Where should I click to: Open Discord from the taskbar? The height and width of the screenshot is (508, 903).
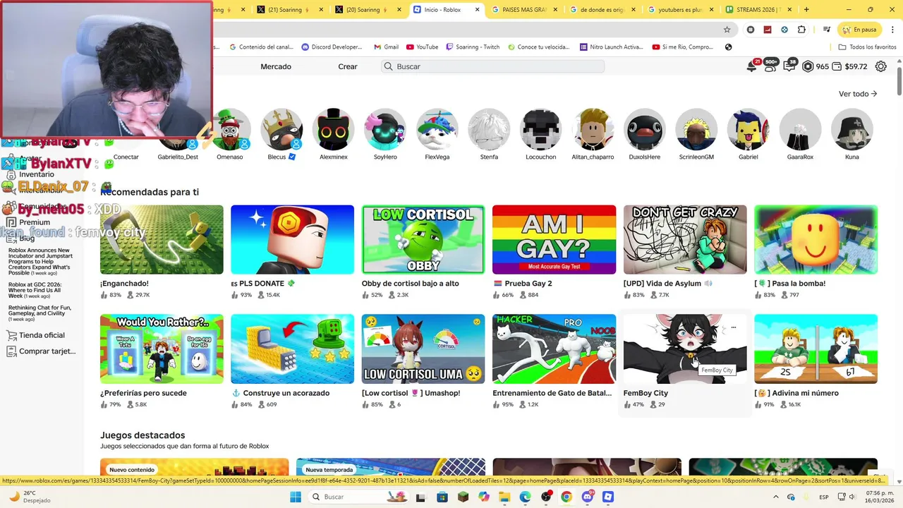tap(587, 497)
